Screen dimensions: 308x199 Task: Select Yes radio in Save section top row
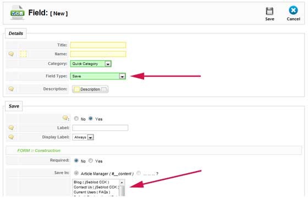pos(91,118)
